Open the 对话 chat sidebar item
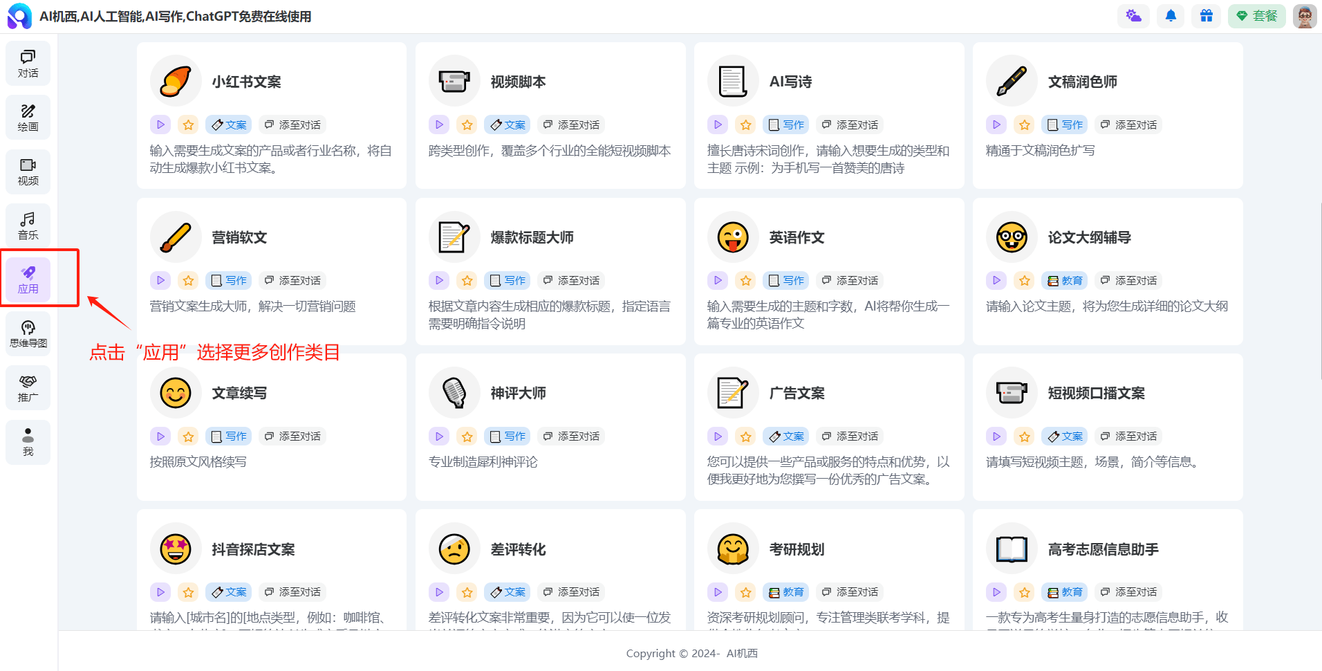 pos(28,64)
